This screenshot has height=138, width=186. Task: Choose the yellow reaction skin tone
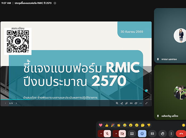click(184, 125)
